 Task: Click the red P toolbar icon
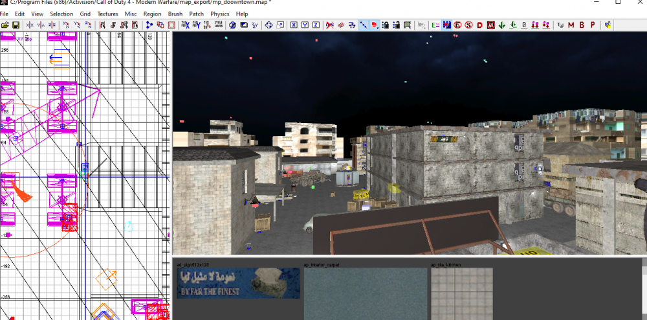point(593,25)
